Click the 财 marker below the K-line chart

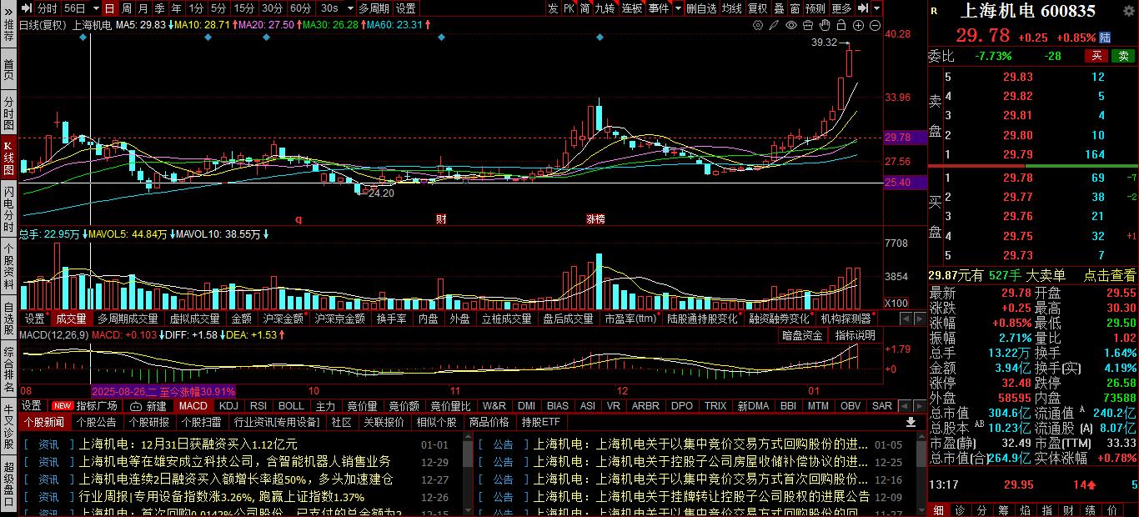(x=441, y=219)
